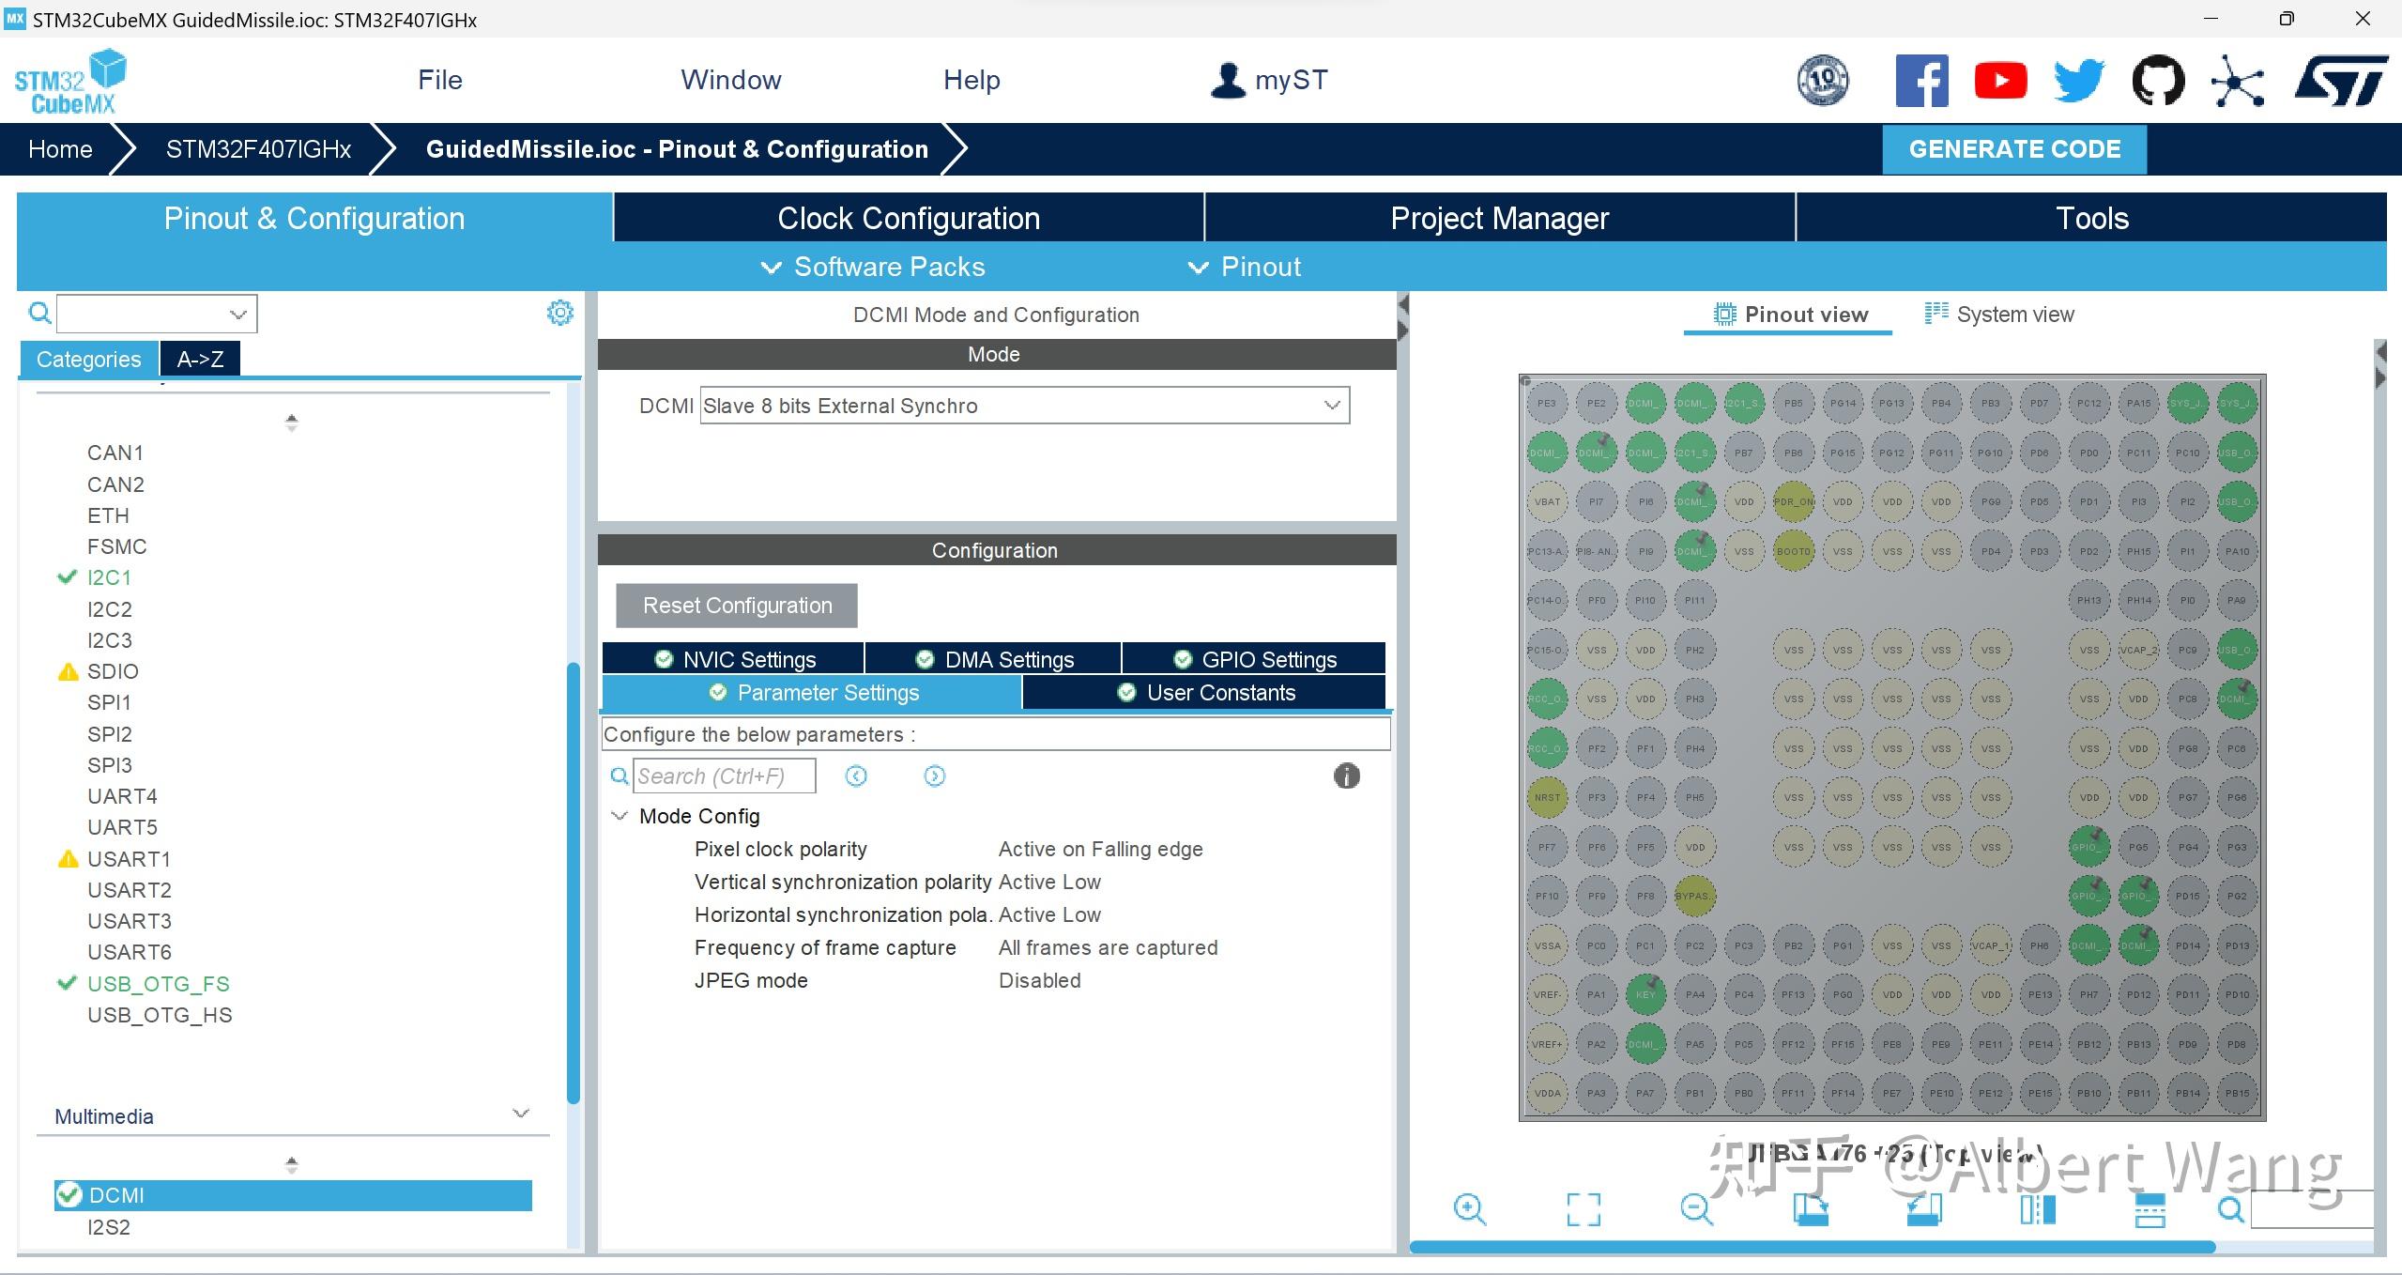Click the ST community network icon
The image size is (2402, 1275).
click(x=2238, y=80)
